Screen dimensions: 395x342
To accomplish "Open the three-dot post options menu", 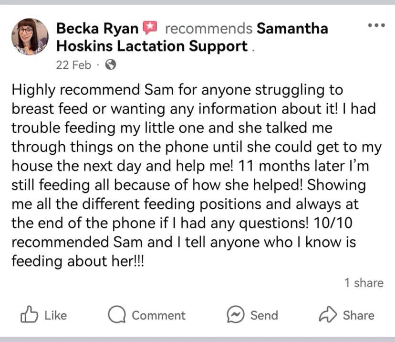I will [x=376, y=25].
